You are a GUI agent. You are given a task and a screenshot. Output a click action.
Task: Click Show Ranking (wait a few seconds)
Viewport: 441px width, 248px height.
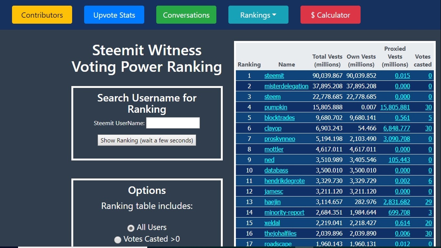[147, 140]
